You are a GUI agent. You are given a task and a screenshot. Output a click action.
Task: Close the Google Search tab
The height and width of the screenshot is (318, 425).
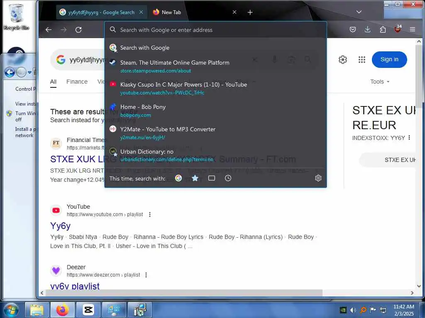(141, 12)
